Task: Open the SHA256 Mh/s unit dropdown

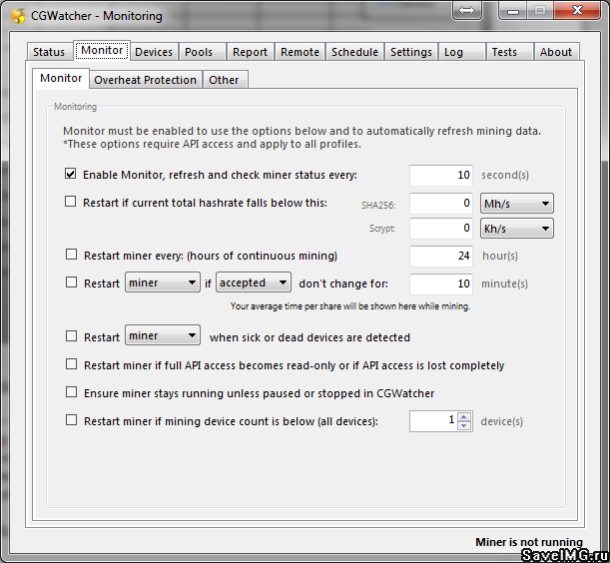Action: 516,204
